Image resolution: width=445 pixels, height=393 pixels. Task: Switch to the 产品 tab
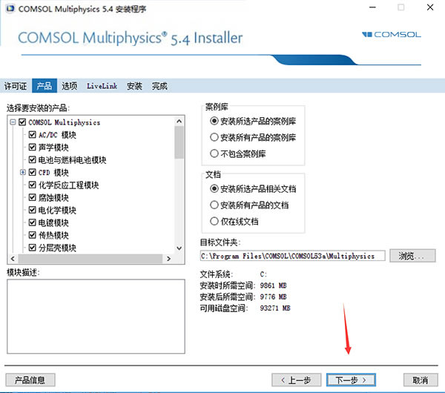coord(44,86)
